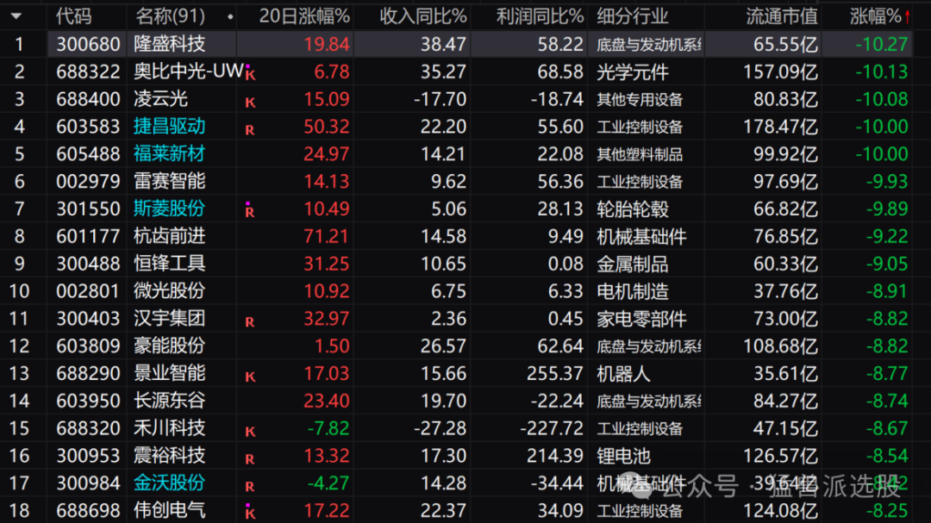The width and height of the screenshot is (931, 523).
Task: Sort by 20日涨幅% column header
Action: pyautogui.click(x=304, y=16)
